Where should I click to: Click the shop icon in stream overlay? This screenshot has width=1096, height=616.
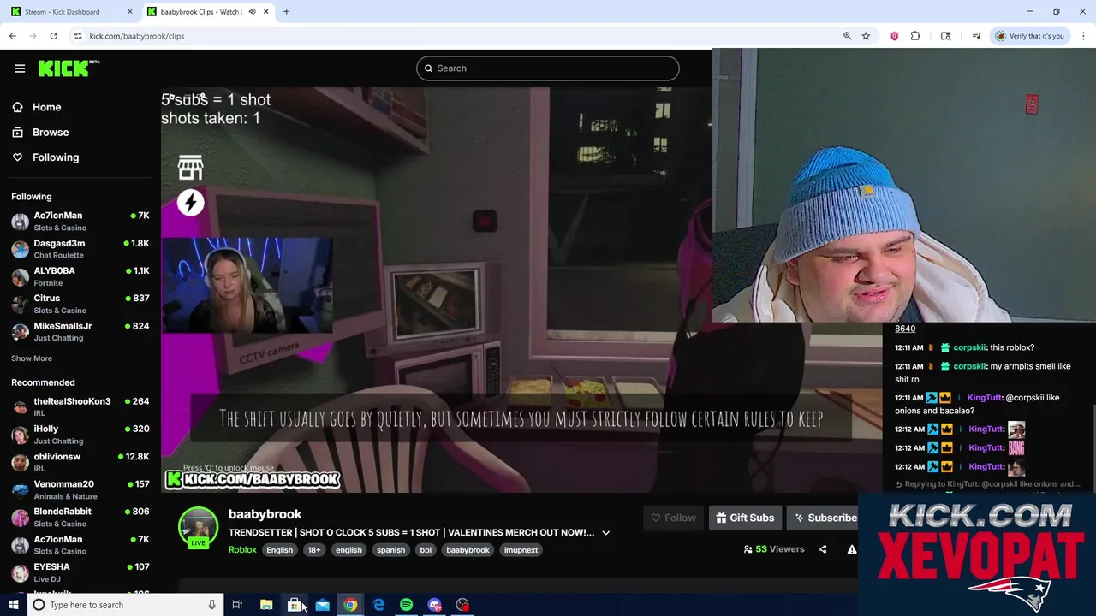pos(190,167)
